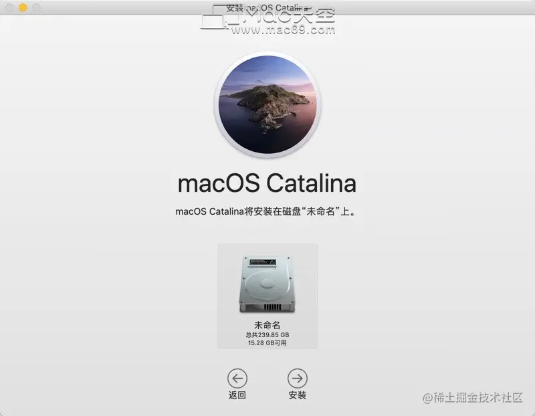Image resolution: width=535 pixels, height=416 pixels.
Task: Click the back arrow circle icon
Action: (x=237, y=378)
